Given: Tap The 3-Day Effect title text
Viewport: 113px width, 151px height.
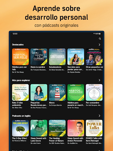Looking at the screenshot, I should coord(19,138).
